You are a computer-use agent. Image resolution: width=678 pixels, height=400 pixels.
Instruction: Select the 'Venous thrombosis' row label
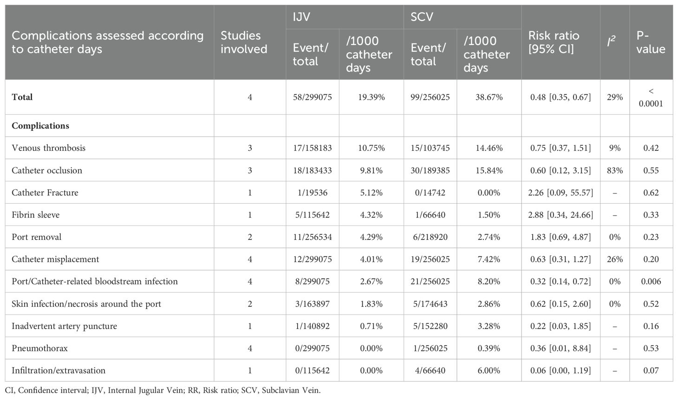49,148
